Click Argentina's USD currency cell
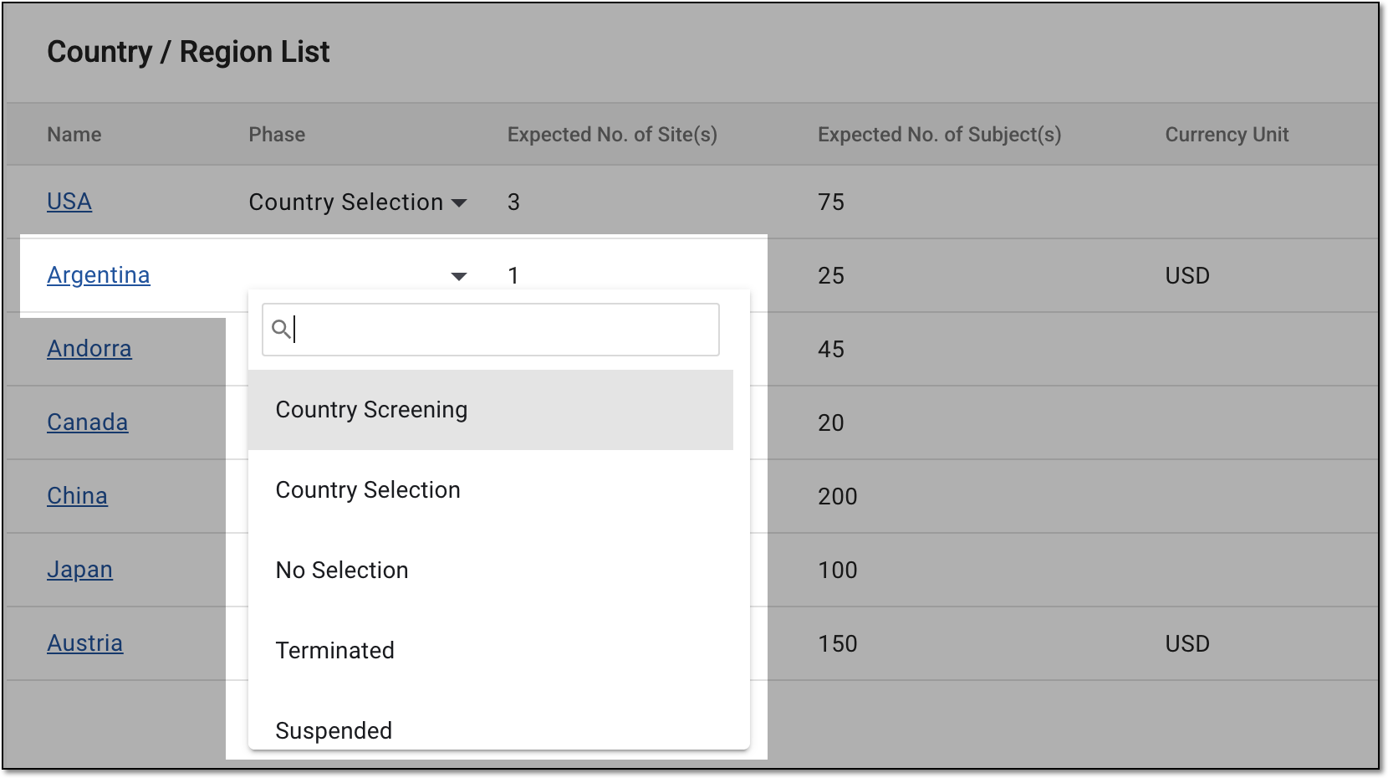 (x=1187, y=276)
